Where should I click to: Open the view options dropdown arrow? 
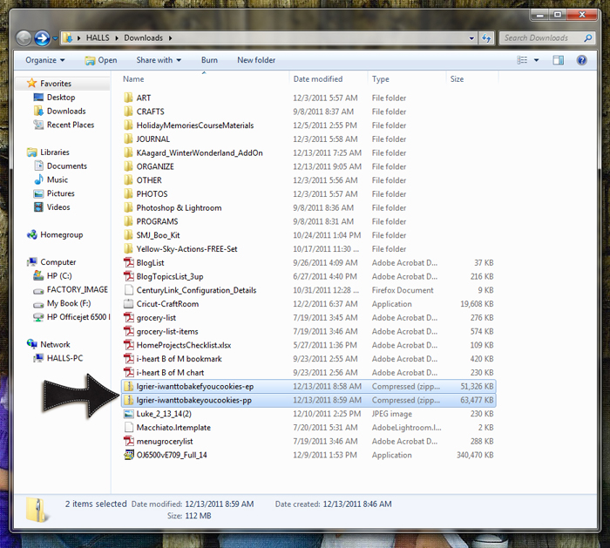pos(537,60)
